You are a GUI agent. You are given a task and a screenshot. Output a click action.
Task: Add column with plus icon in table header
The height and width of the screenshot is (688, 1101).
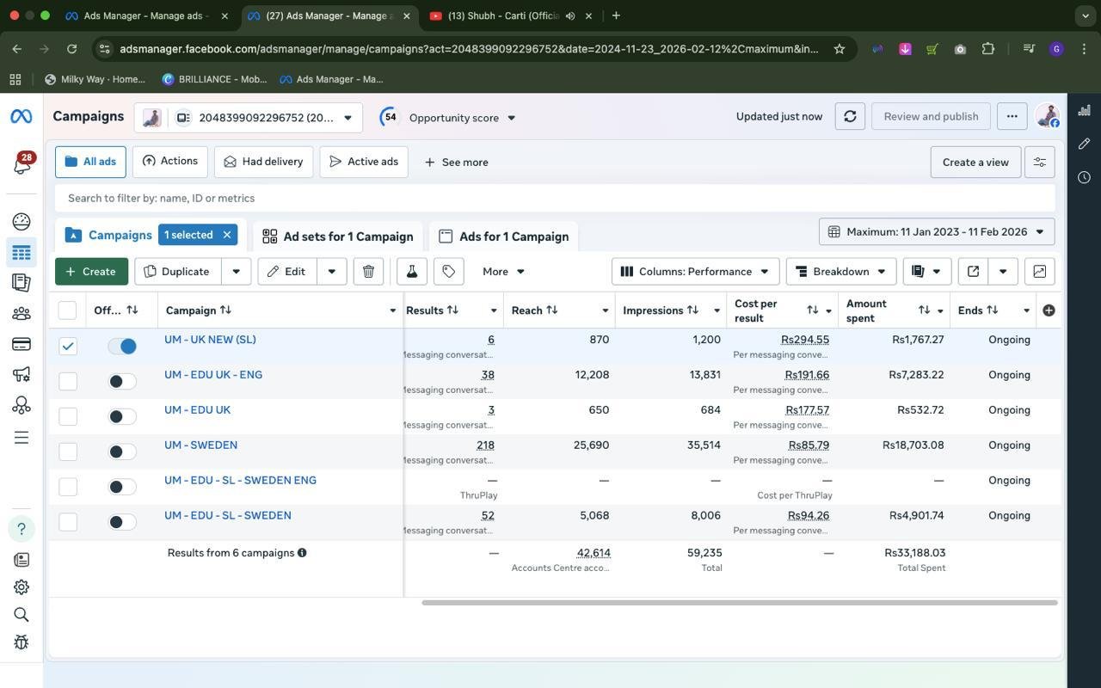click(1049, 310)
